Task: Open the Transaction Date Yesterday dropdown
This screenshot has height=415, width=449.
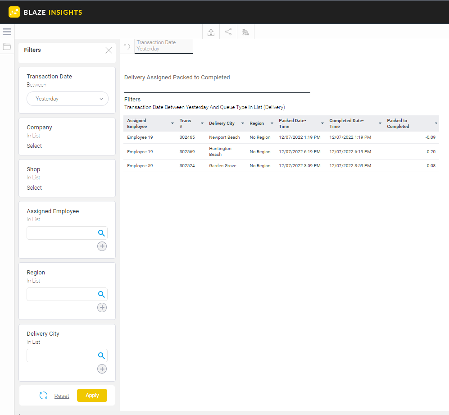Action: [x=68, y=99]
